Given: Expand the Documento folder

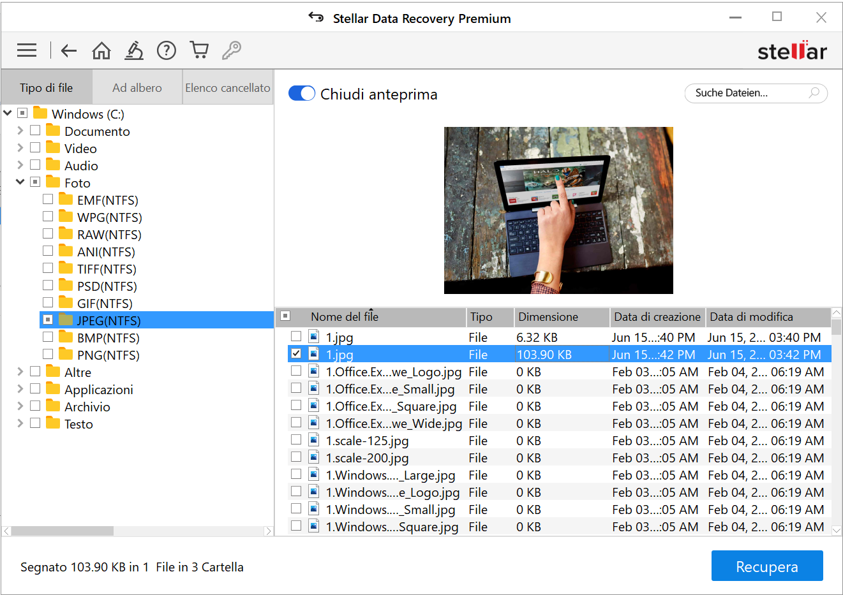Looking at the screenshot, I should [20, 131].
